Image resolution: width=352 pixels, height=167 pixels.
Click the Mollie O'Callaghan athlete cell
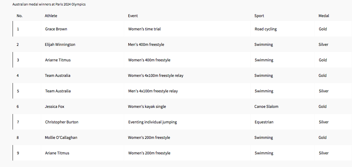click(x=61, y=138)
